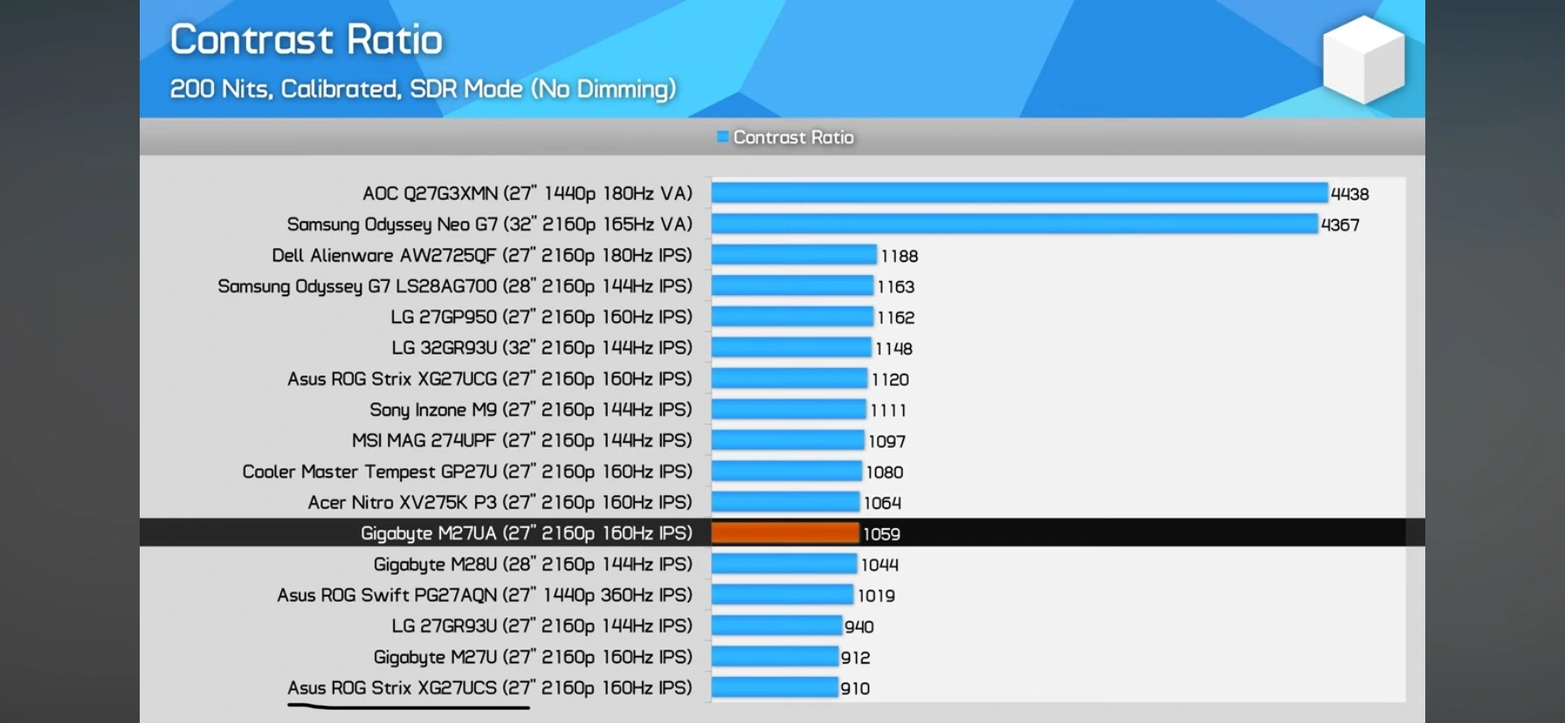
Task: Select the Asus ROG Strix XG27UCG bar
Action: point(789,378)
